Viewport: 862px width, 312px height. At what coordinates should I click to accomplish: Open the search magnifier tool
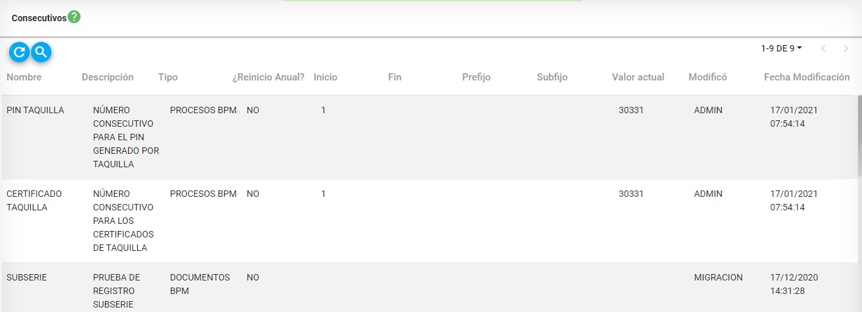tap(41, 52)
